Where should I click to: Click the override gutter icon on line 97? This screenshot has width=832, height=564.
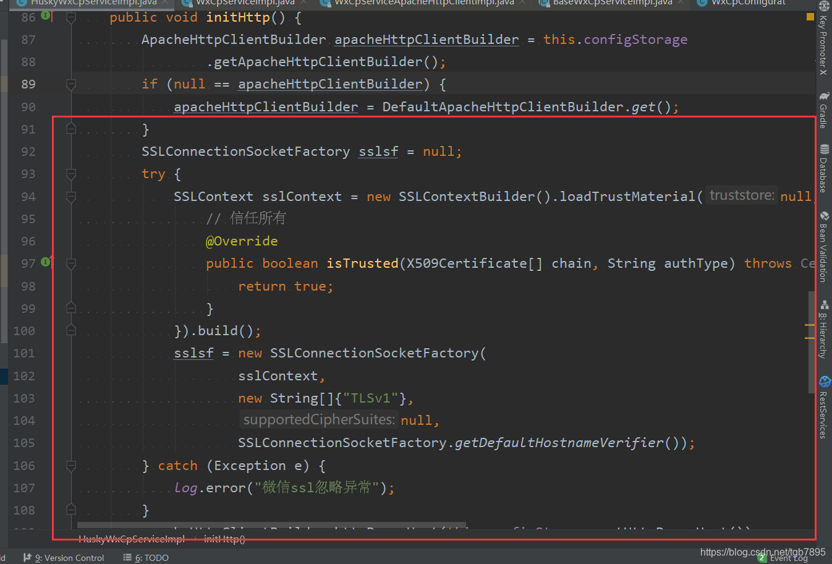tap(46, 262)
